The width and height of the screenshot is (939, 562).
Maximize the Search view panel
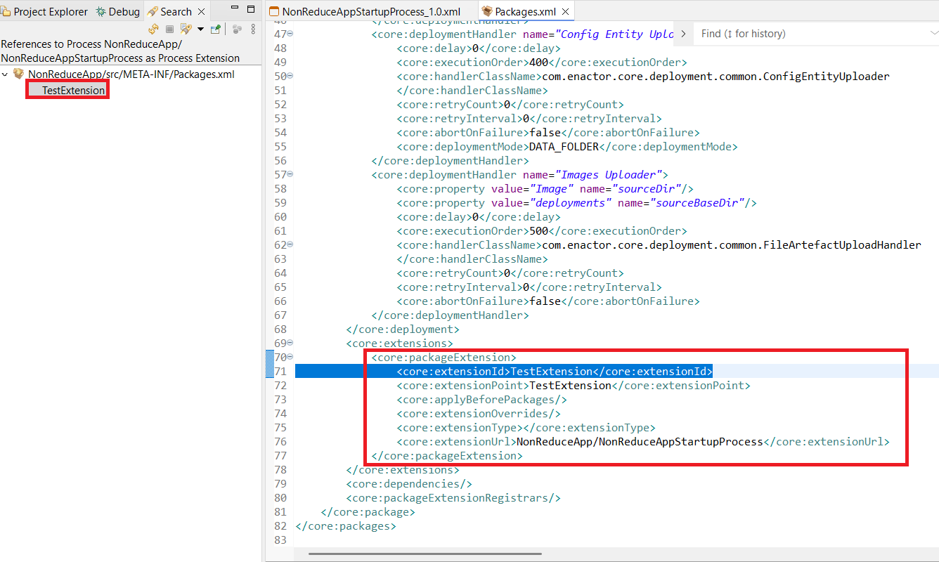coord(251,11)
